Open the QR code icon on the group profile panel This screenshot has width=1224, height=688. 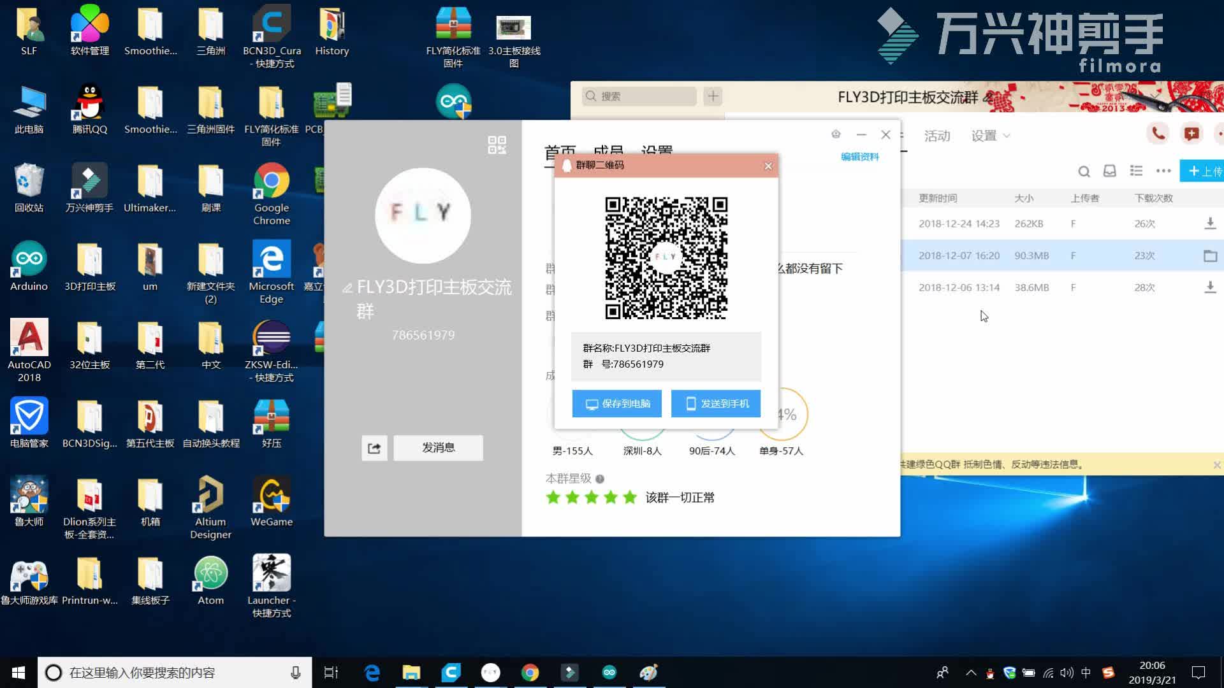[497, 146]
